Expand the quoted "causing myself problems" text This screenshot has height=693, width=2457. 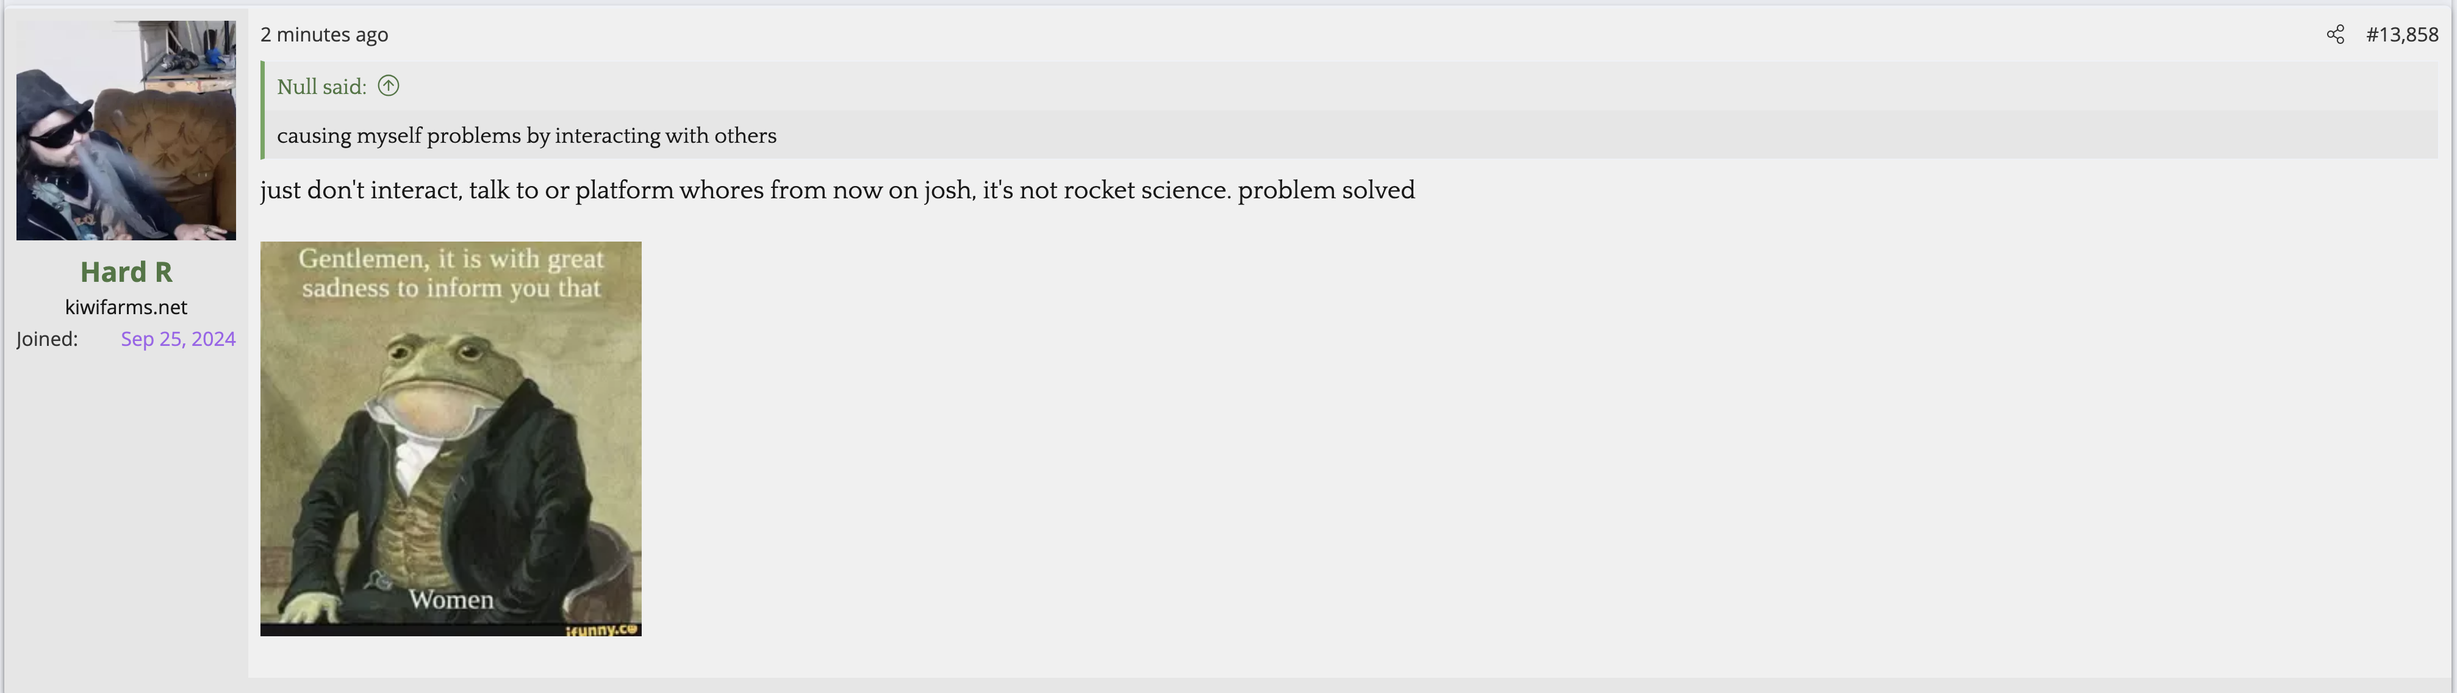click(526, 135)
